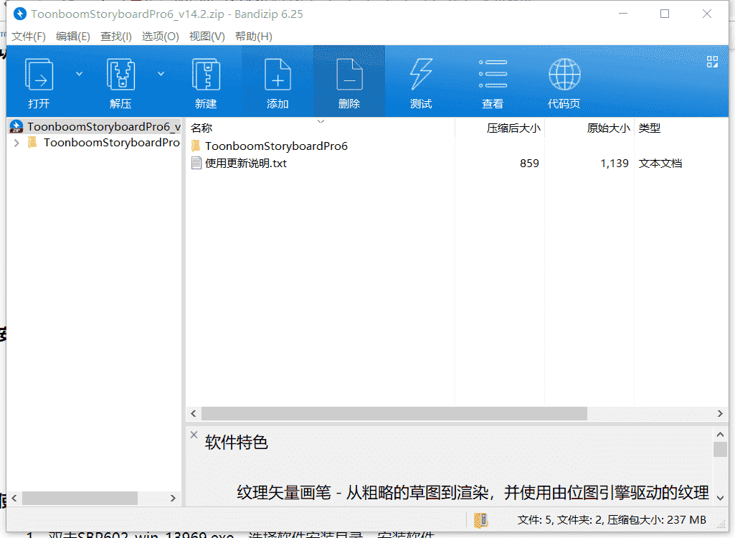Screen dimensions: 735x538
Task: Click the status bar file count text
Action: coord(612,519)
